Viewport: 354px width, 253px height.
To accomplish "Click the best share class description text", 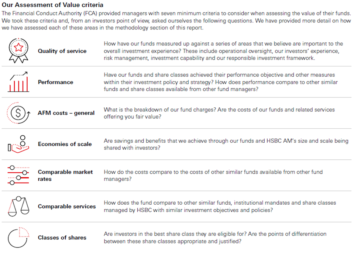I will click(215, 238).
